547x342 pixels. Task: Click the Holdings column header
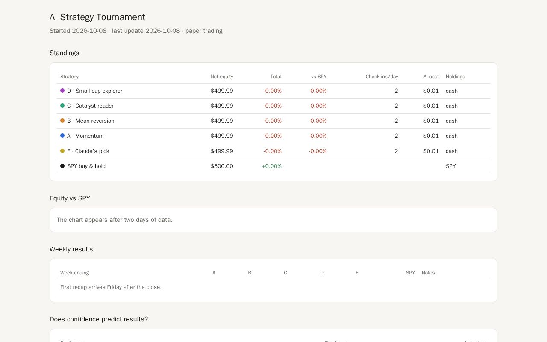(x=455, y=77)
